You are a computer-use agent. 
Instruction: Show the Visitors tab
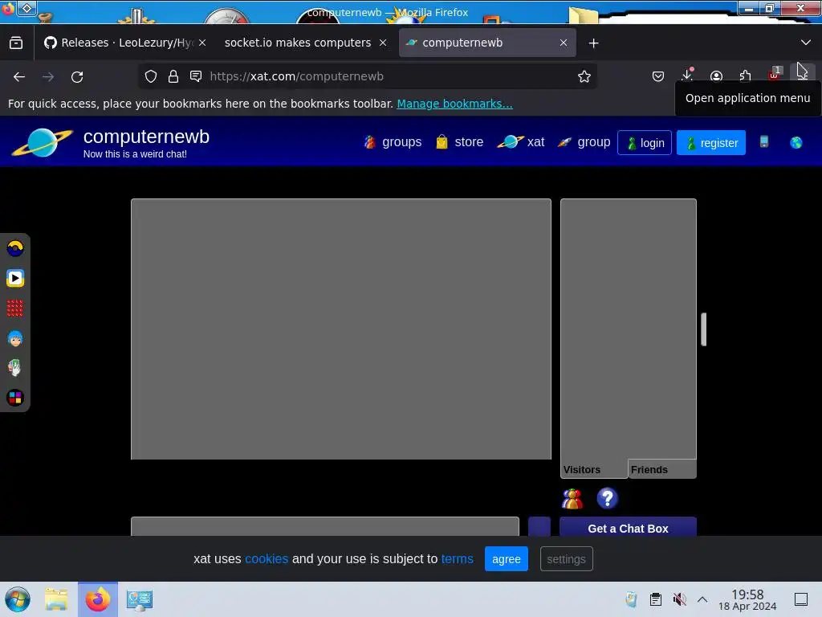[594, 469]
